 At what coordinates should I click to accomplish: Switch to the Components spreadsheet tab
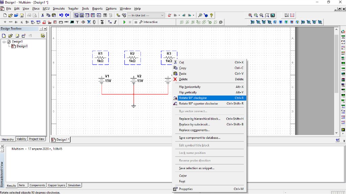(x=37, y=185)
